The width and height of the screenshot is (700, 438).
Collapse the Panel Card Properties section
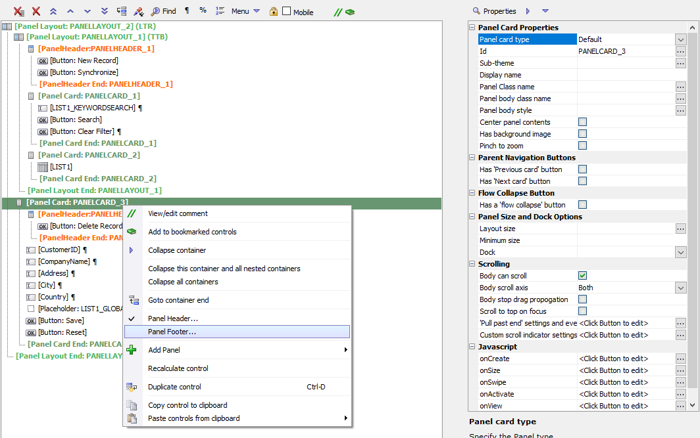click(x=472, y=27)
